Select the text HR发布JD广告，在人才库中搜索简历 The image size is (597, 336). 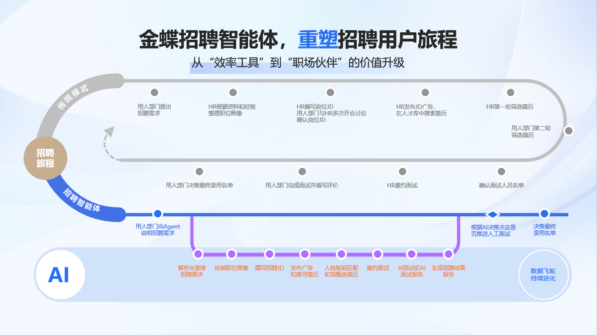click(x=421, y=110)
